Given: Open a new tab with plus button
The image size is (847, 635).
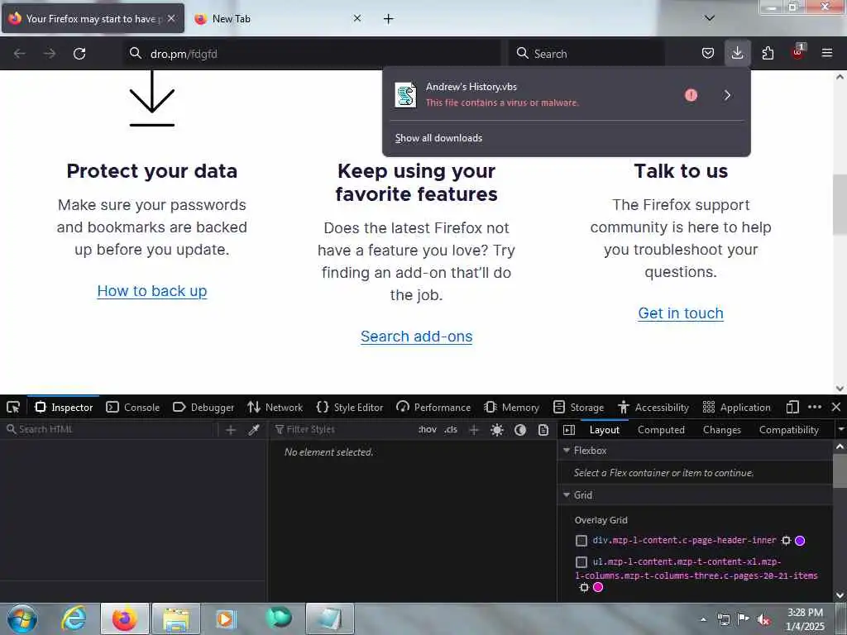Looking at the screenshot, I should (389, 19).
